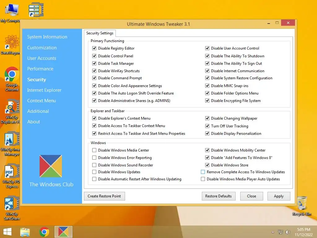This screenshot has height=238, width=317.
Task: Minimize Ultimate Windows Tweaker window
Action: pos(269,23)
